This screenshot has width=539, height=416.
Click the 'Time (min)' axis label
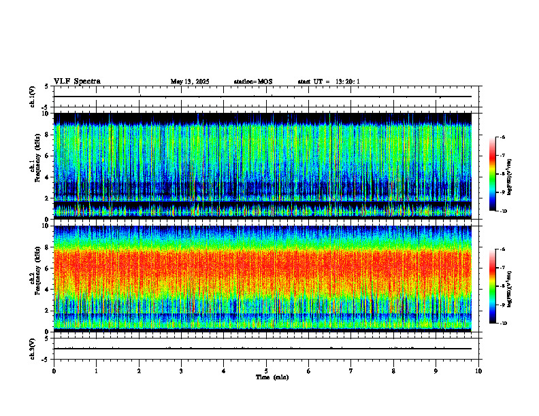[x=272, y=377]
